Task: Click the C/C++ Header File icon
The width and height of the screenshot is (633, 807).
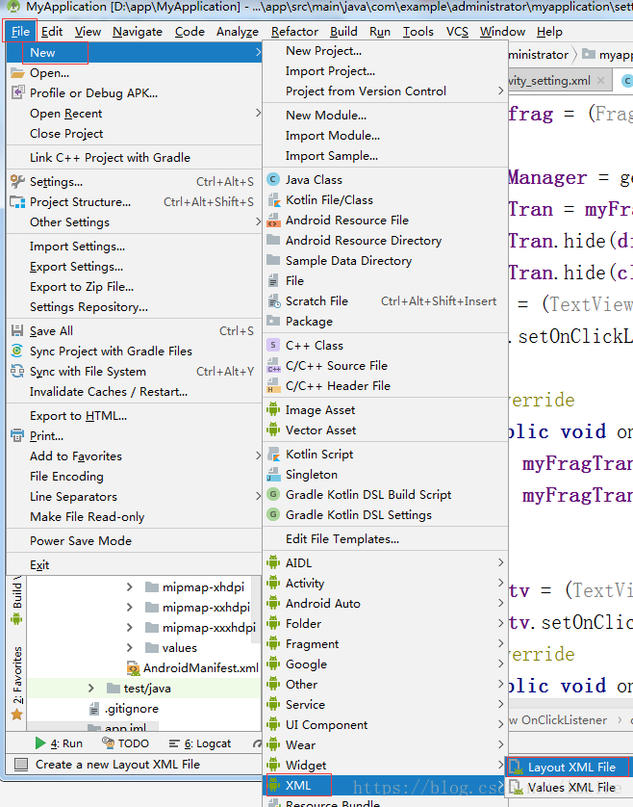Action: click(273, 385)
